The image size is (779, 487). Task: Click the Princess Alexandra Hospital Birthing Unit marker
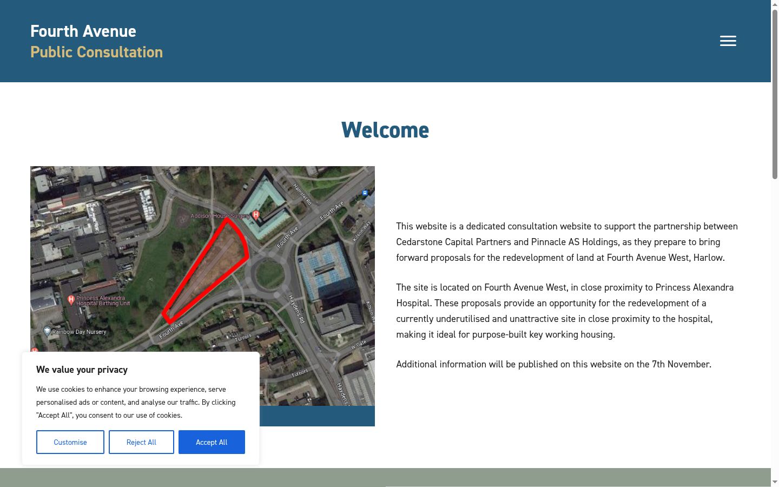[x=71, y=300]
